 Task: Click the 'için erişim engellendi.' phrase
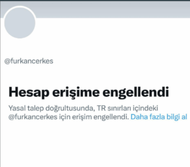[x=94, y=117]
